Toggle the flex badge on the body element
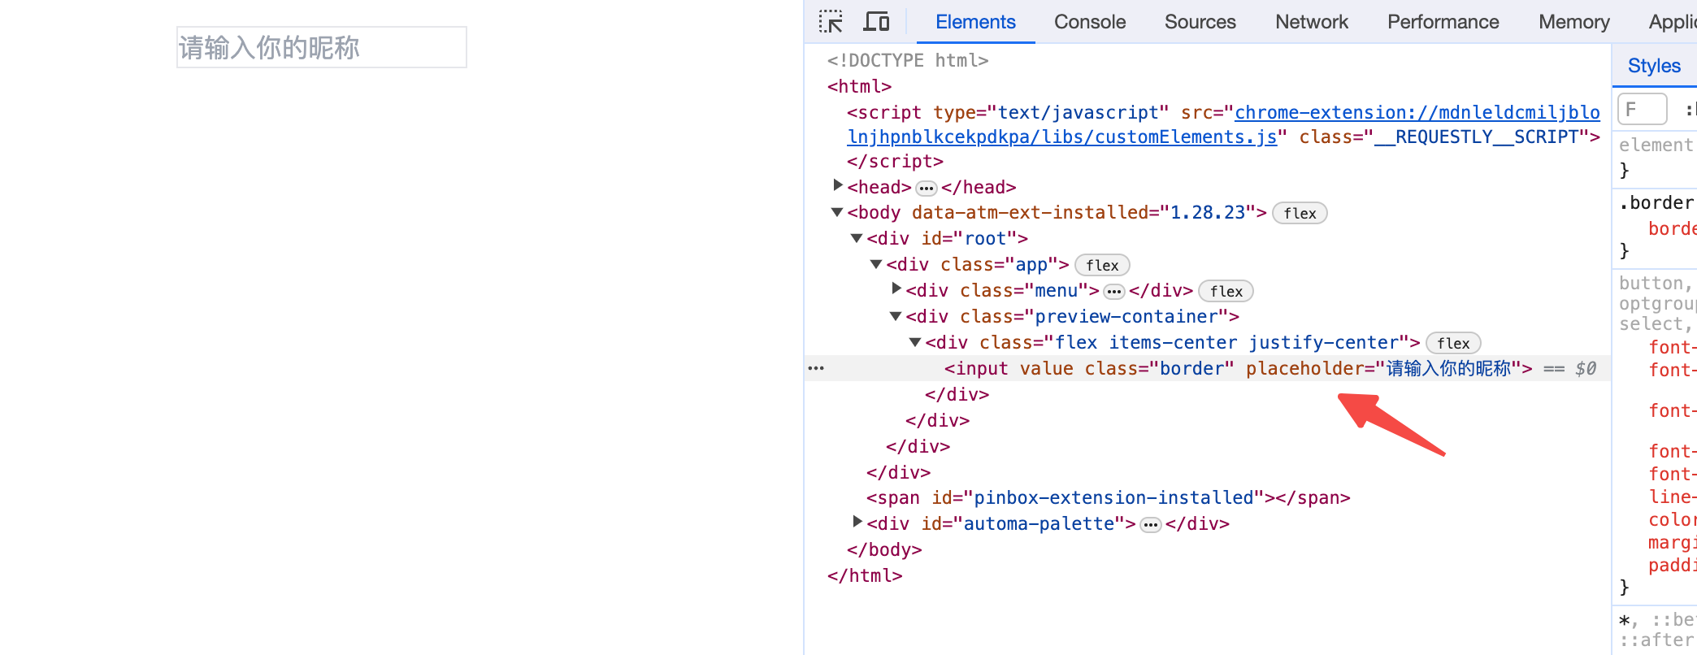This screenshot has width=1697, height=655. point(1300,213)
